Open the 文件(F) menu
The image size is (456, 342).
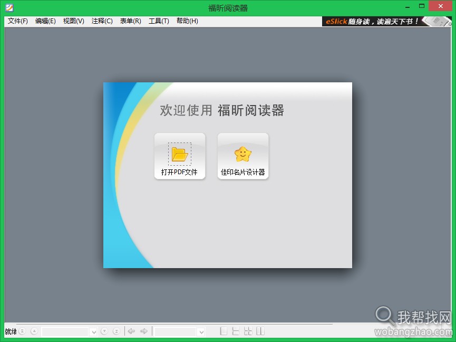(x=18, y=21)
